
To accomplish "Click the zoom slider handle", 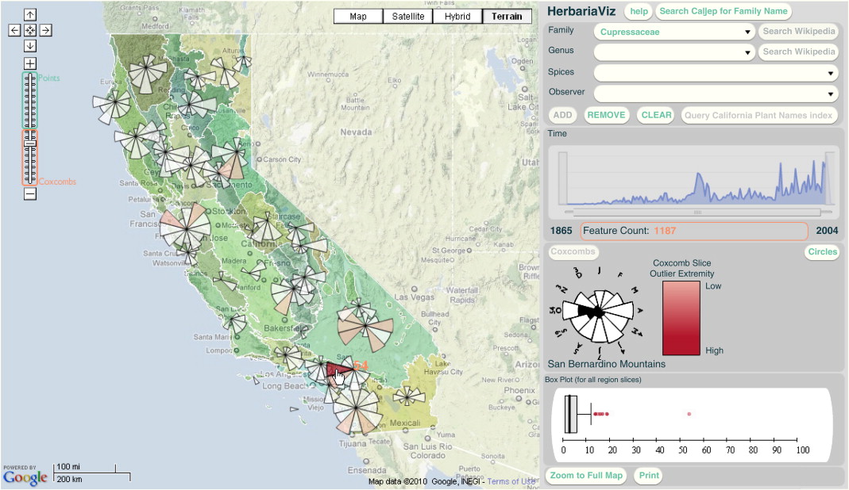I will (x=30, y=143).
